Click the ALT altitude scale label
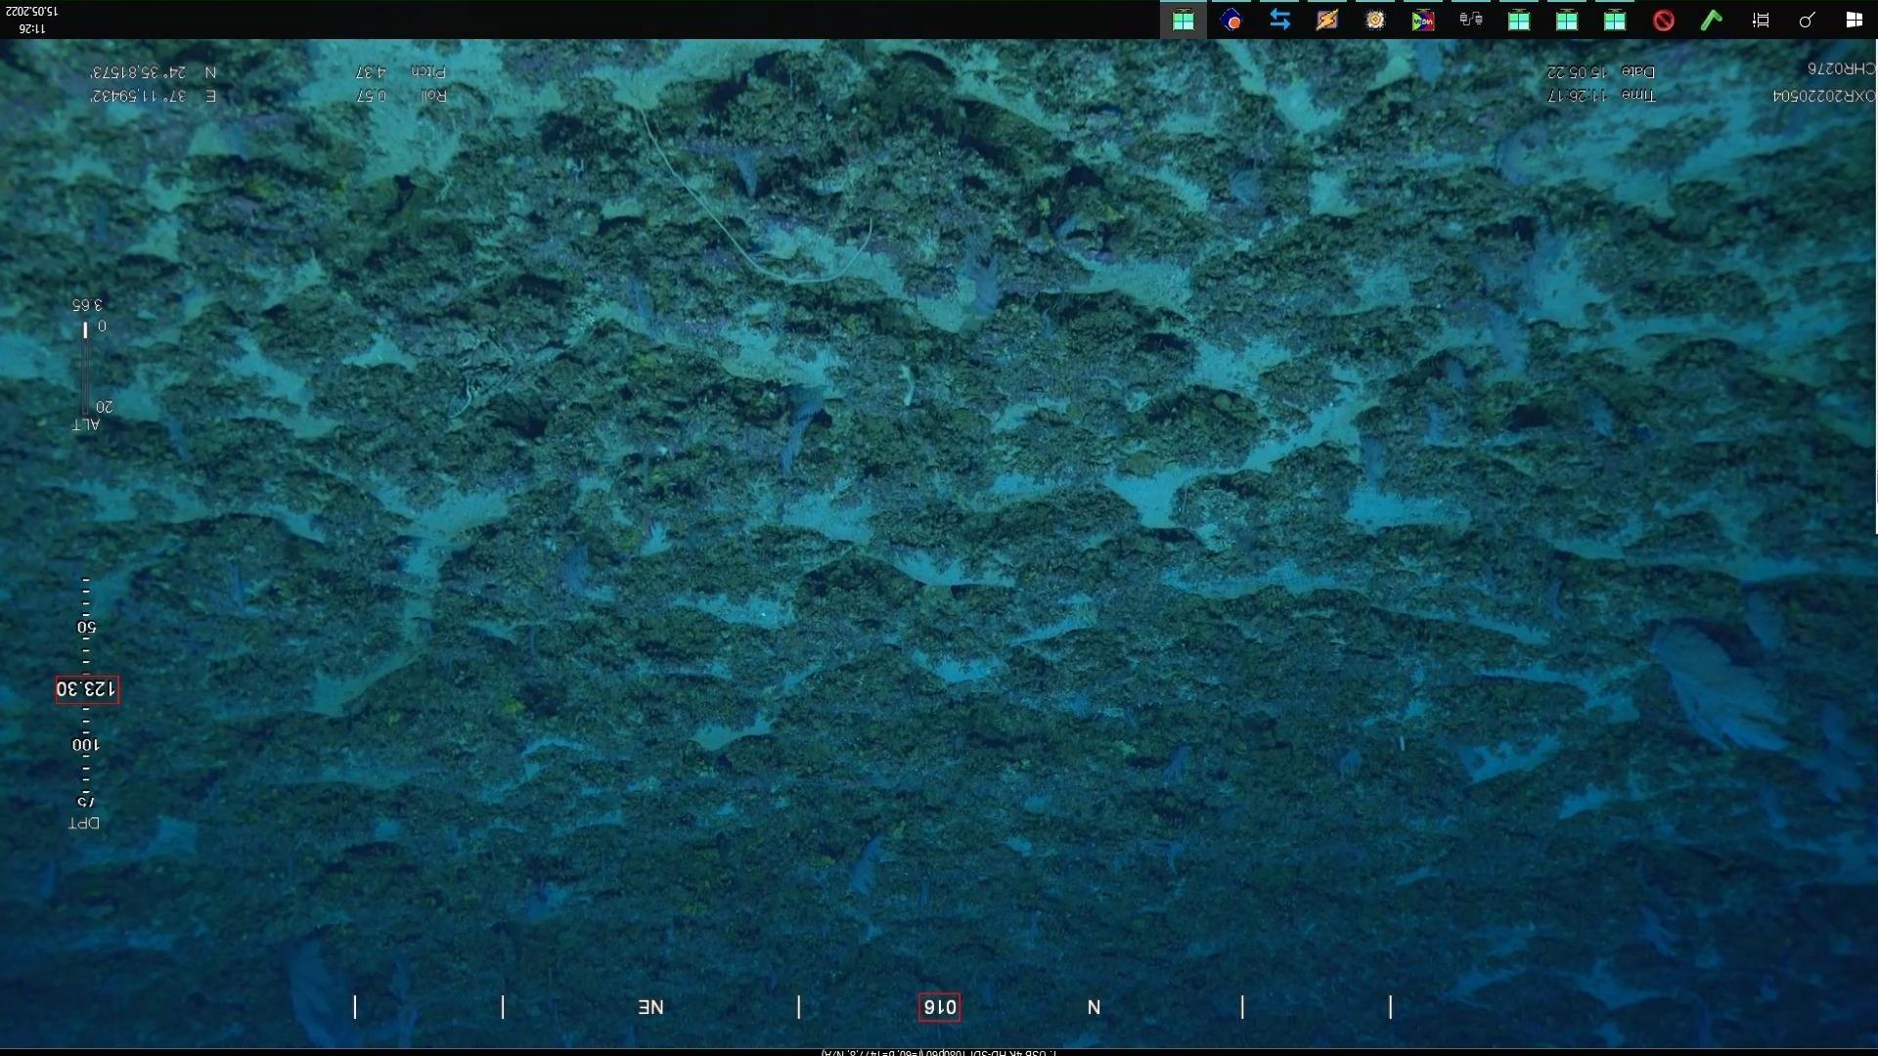 (86, 424)
